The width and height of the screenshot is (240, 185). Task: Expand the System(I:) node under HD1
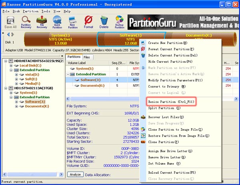(x=11, y=93)
